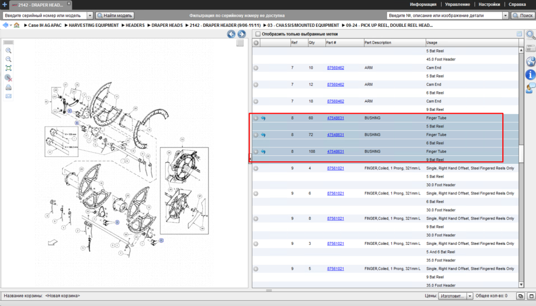Go to previous diagram page arrow
This screenshot has height=306, width=536.
(x=231, y=34)
